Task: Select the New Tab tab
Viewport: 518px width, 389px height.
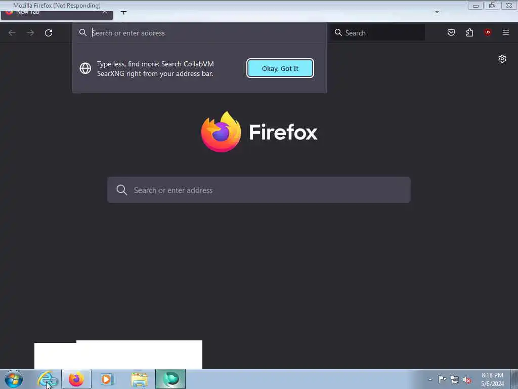Action: (x=57, y=15)
